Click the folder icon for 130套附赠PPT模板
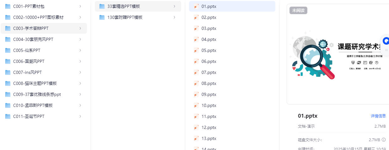Image resolution: width=389 pixels, height=150 pixels. (102, 17)
